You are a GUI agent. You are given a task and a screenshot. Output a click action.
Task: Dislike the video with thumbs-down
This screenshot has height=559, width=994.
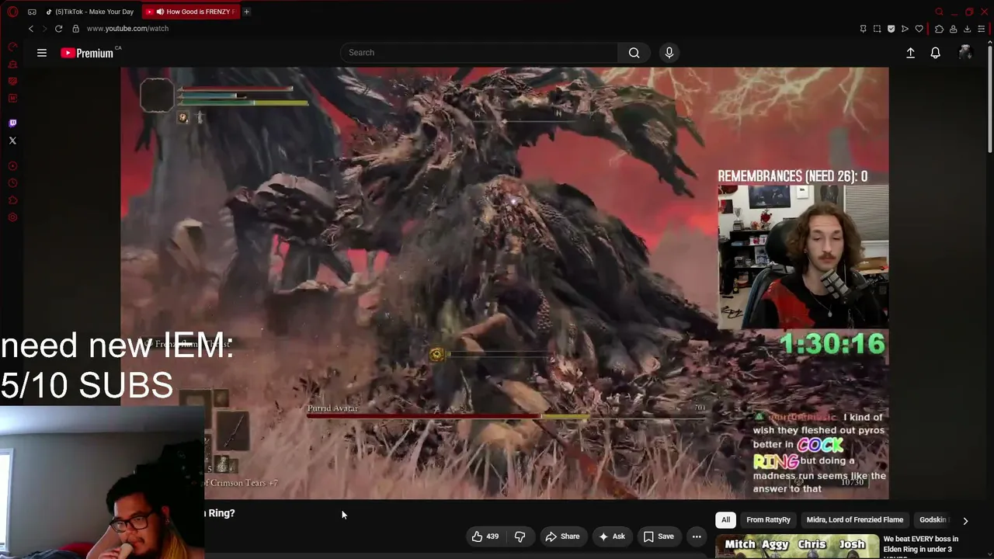point(520,536)
